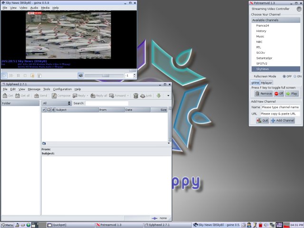Click the gxine playback position bar

click(x=69, y=70)
